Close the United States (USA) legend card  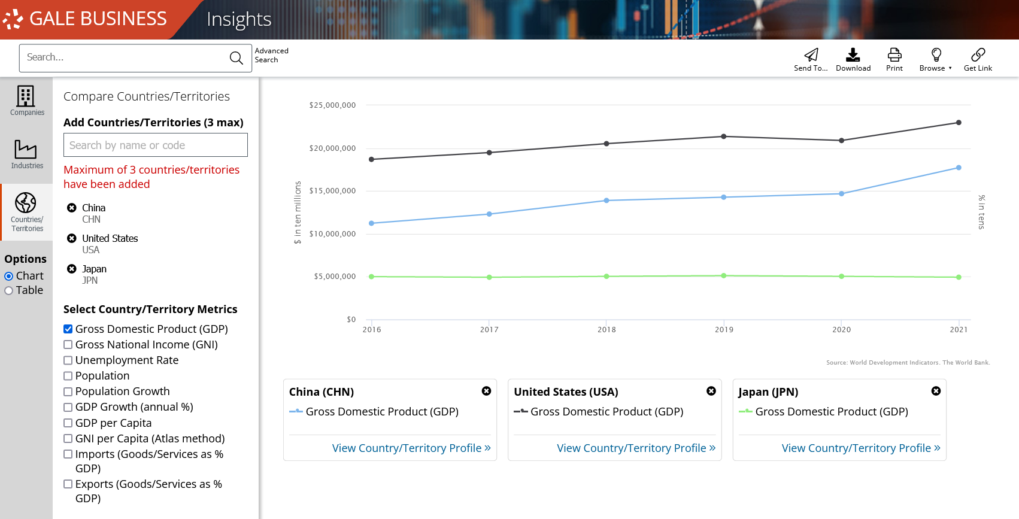click(711, 391)
